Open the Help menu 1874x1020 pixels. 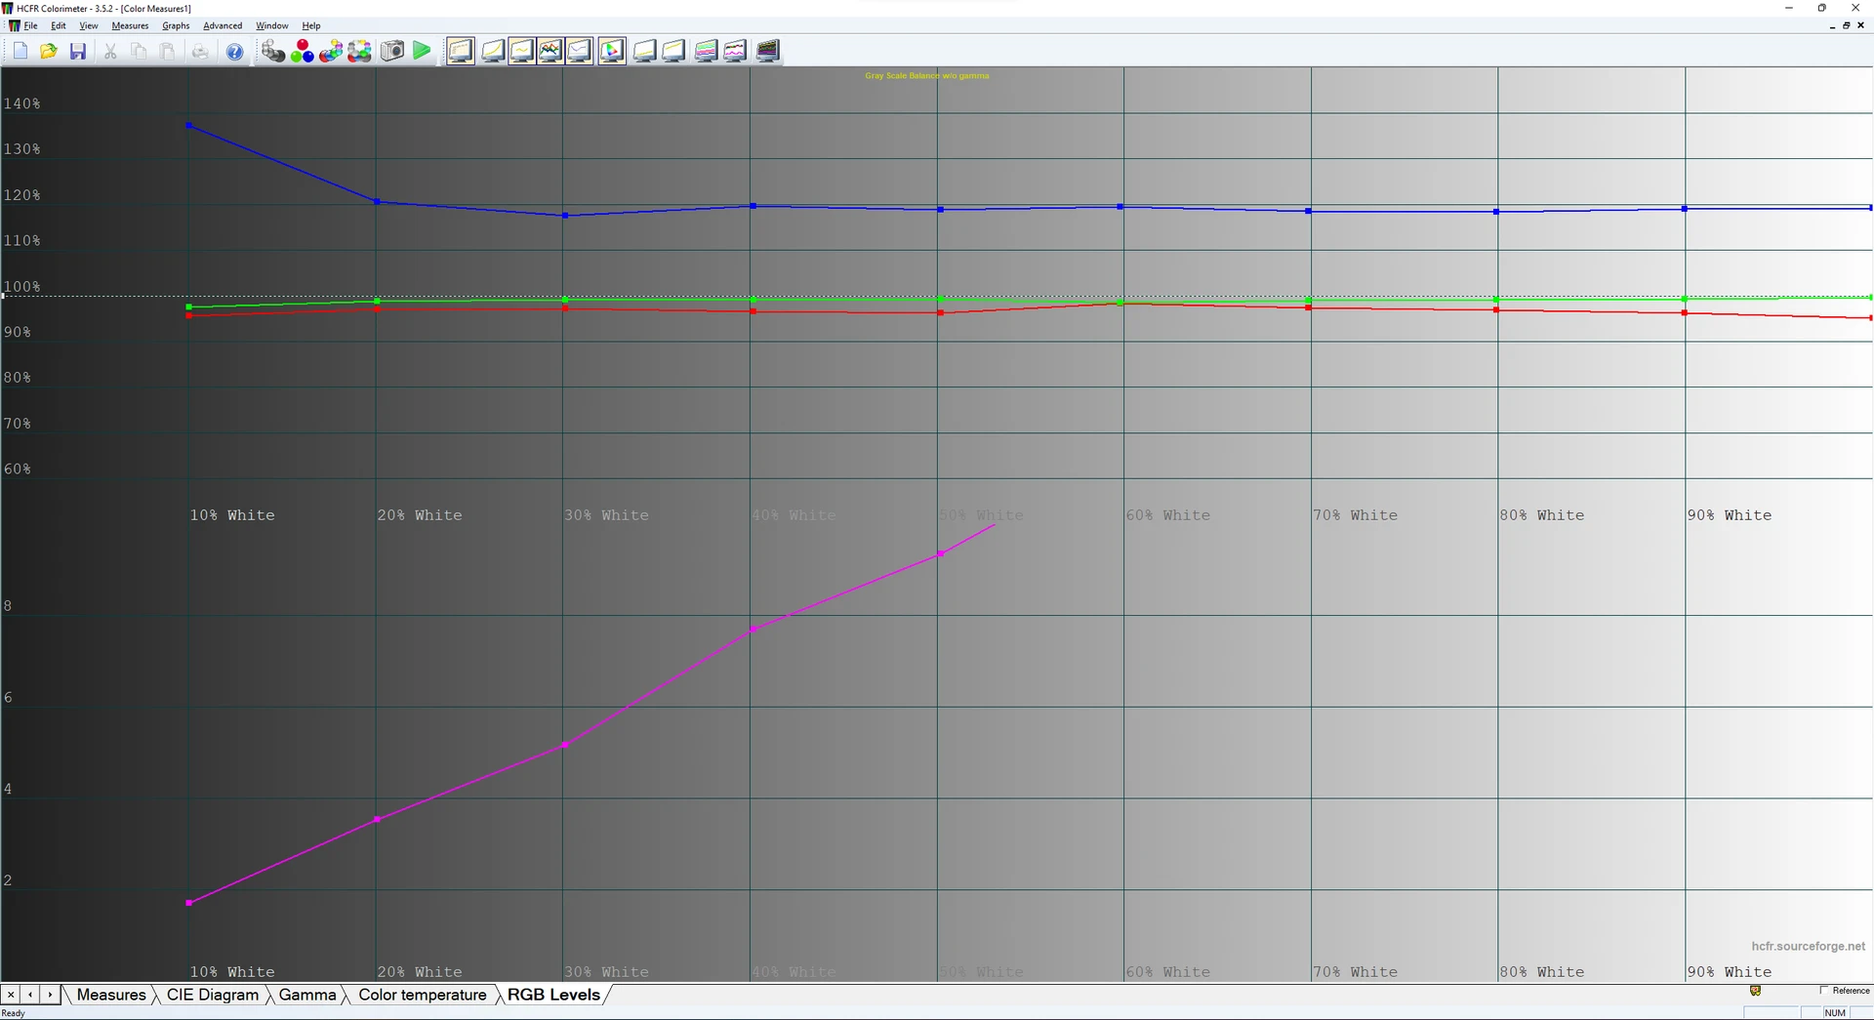tap(311, 25)
